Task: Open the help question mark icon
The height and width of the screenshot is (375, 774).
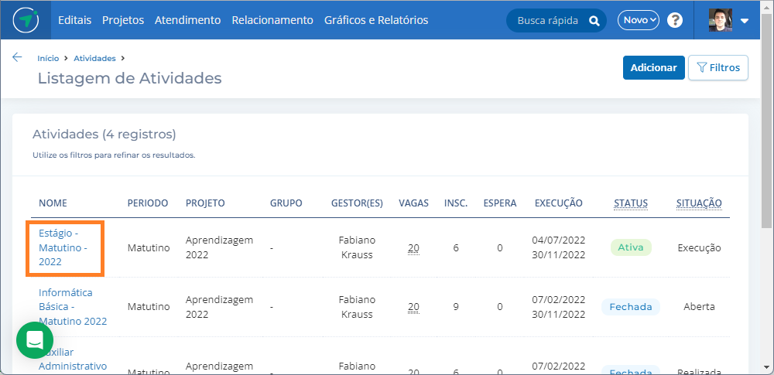Action: pyautogui.click(x=675, y=20)
